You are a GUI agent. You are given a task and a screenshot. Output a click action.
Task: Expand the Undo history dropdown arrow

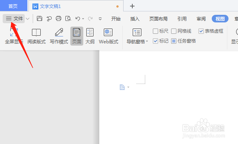pos(83,19)
